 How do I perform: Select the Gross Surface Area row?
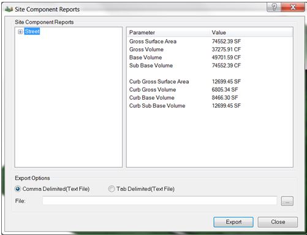tap(210, 42)
